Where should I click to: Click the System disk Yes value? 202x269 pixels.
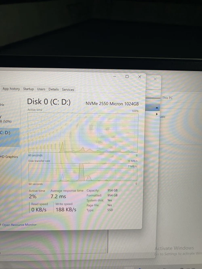pyautogui.click(x=109, y=200)
